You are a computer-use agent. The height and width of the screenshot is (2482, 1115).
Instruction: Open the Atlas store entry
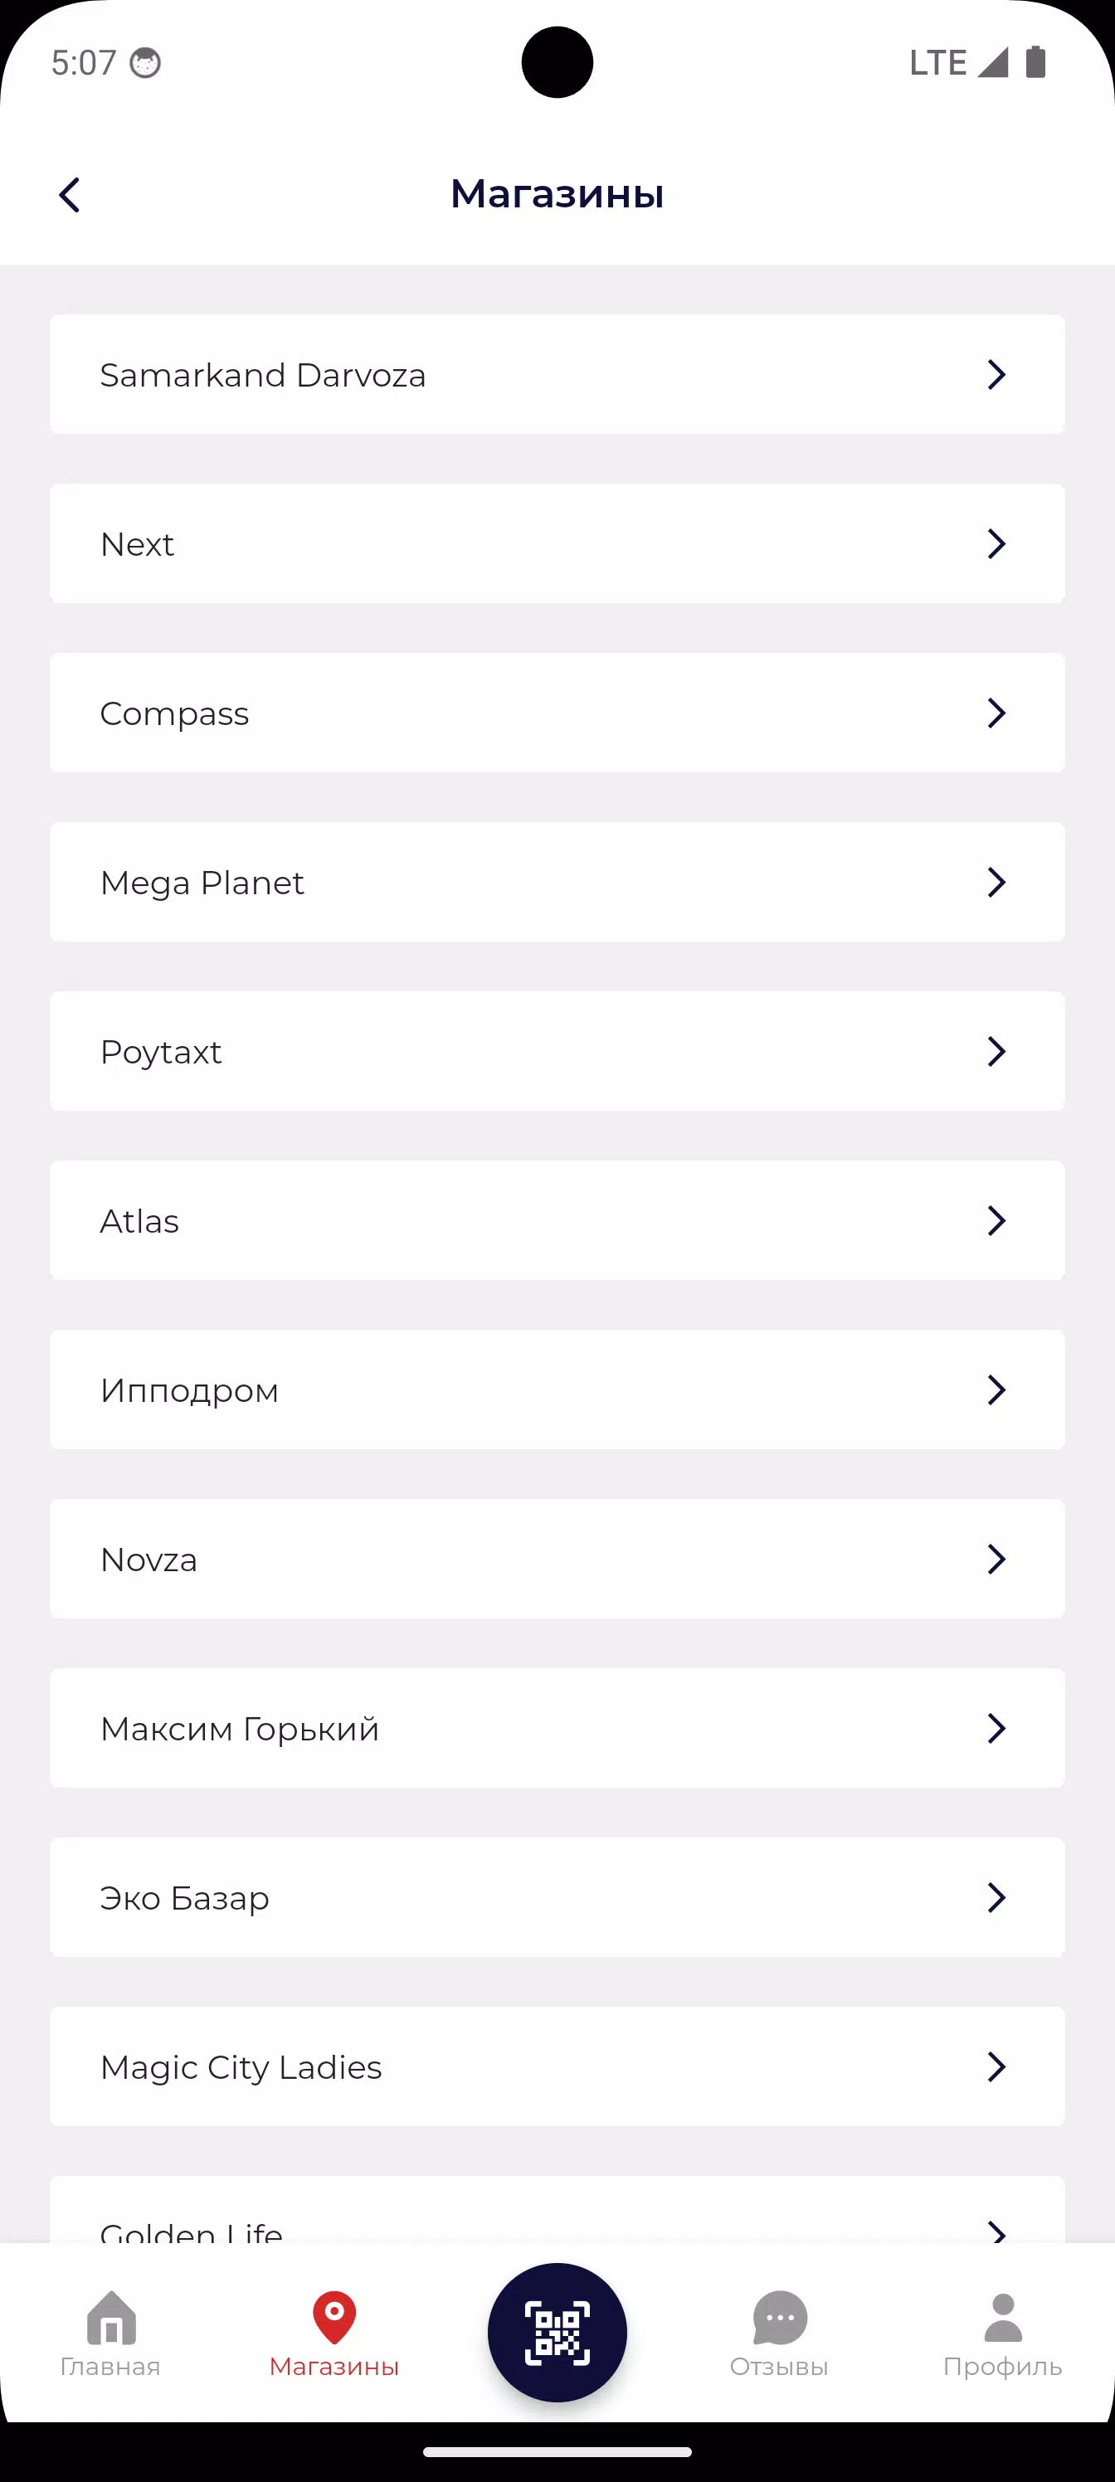click(x=557, y=1221)
